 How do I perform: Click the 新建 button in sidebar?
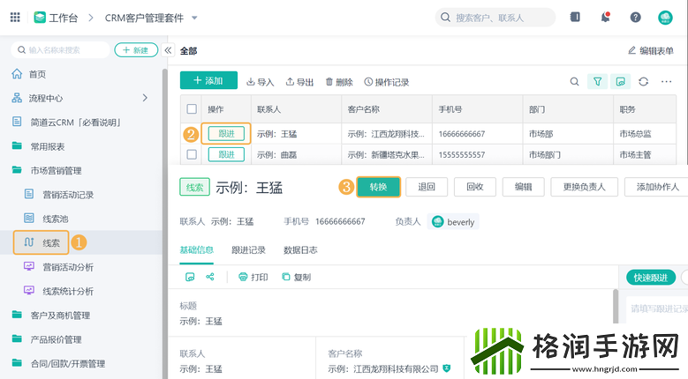point(136,50)
